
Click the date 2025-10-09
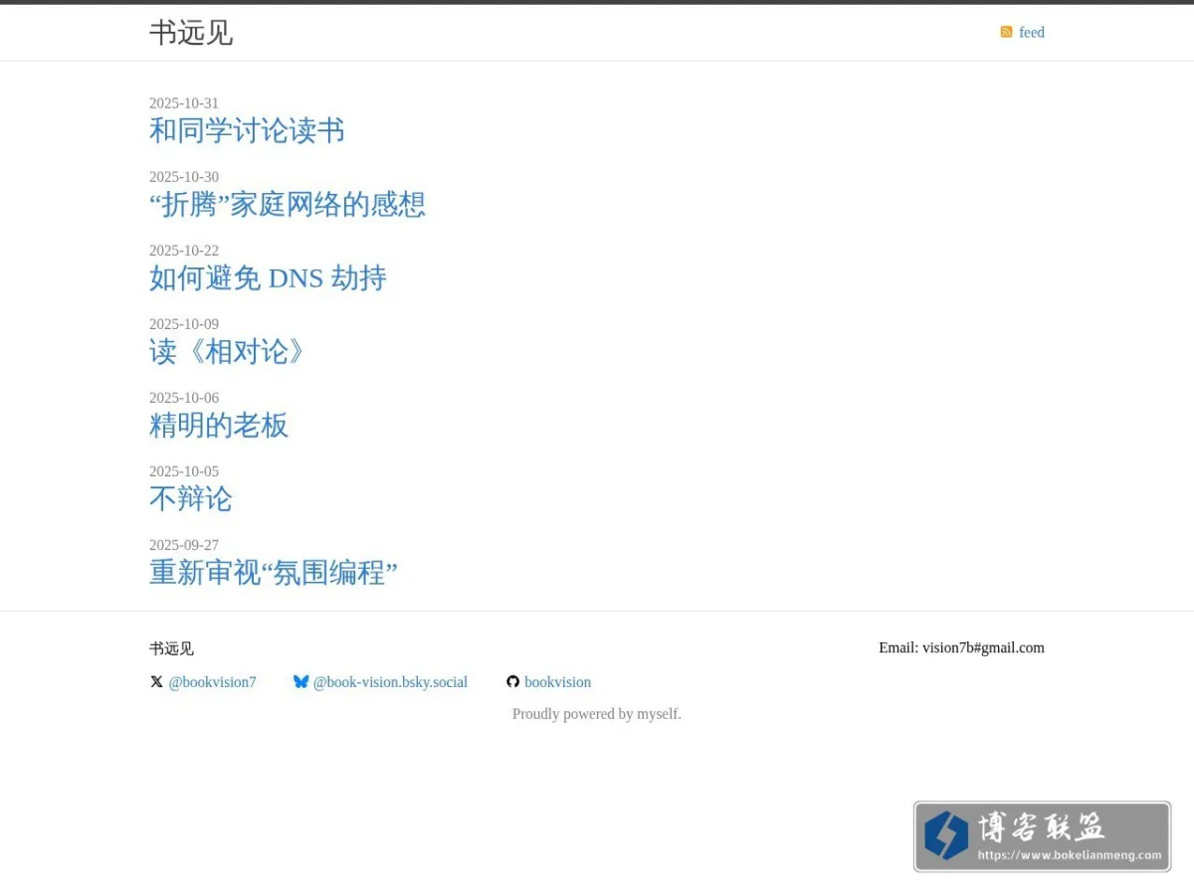coord(184,324)
